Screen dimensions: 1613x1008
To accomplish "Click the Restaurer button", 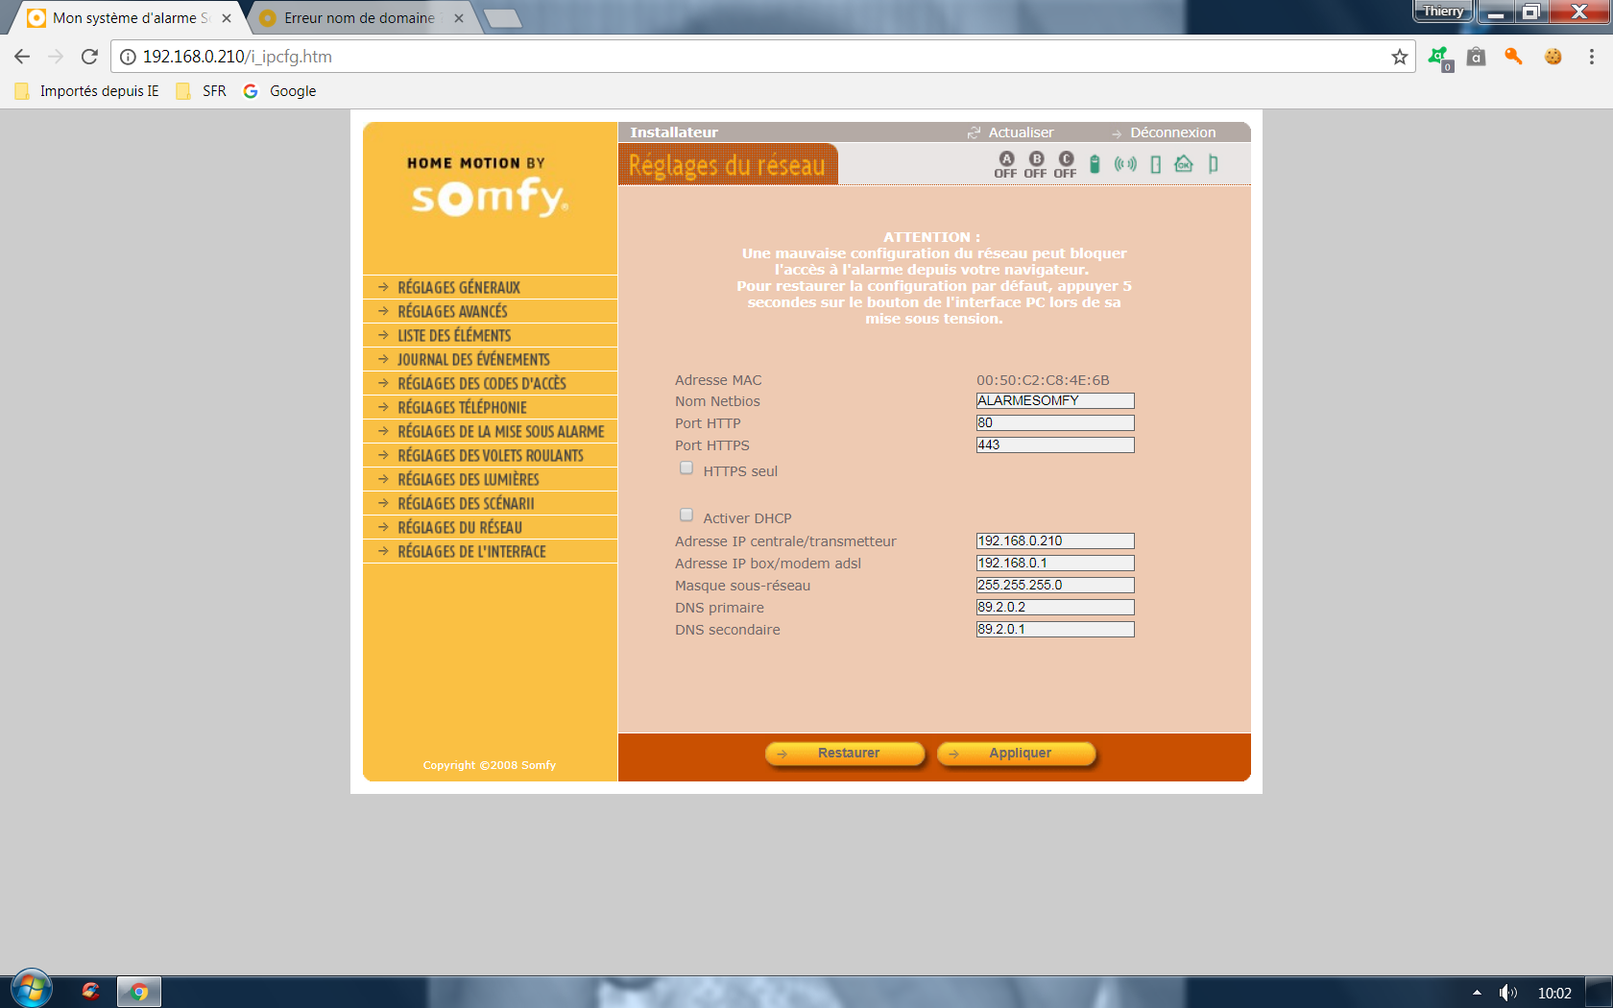I will click(x=845, y=754).
